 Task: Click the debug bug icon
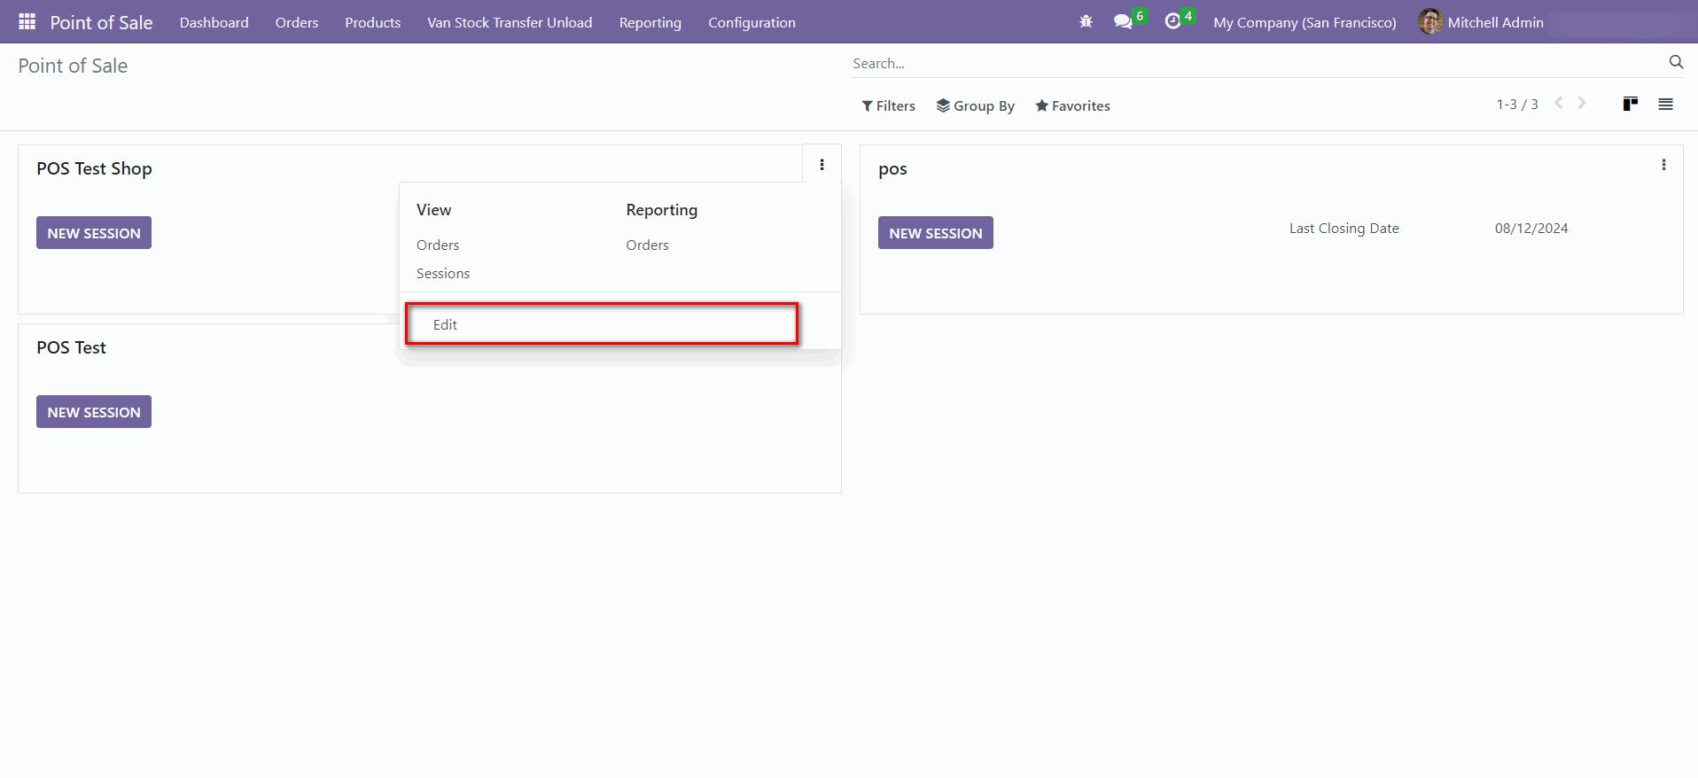1086,21
